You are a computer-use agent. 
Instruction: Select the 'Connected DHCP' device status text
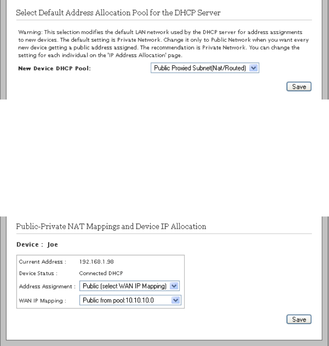point(101,273)
